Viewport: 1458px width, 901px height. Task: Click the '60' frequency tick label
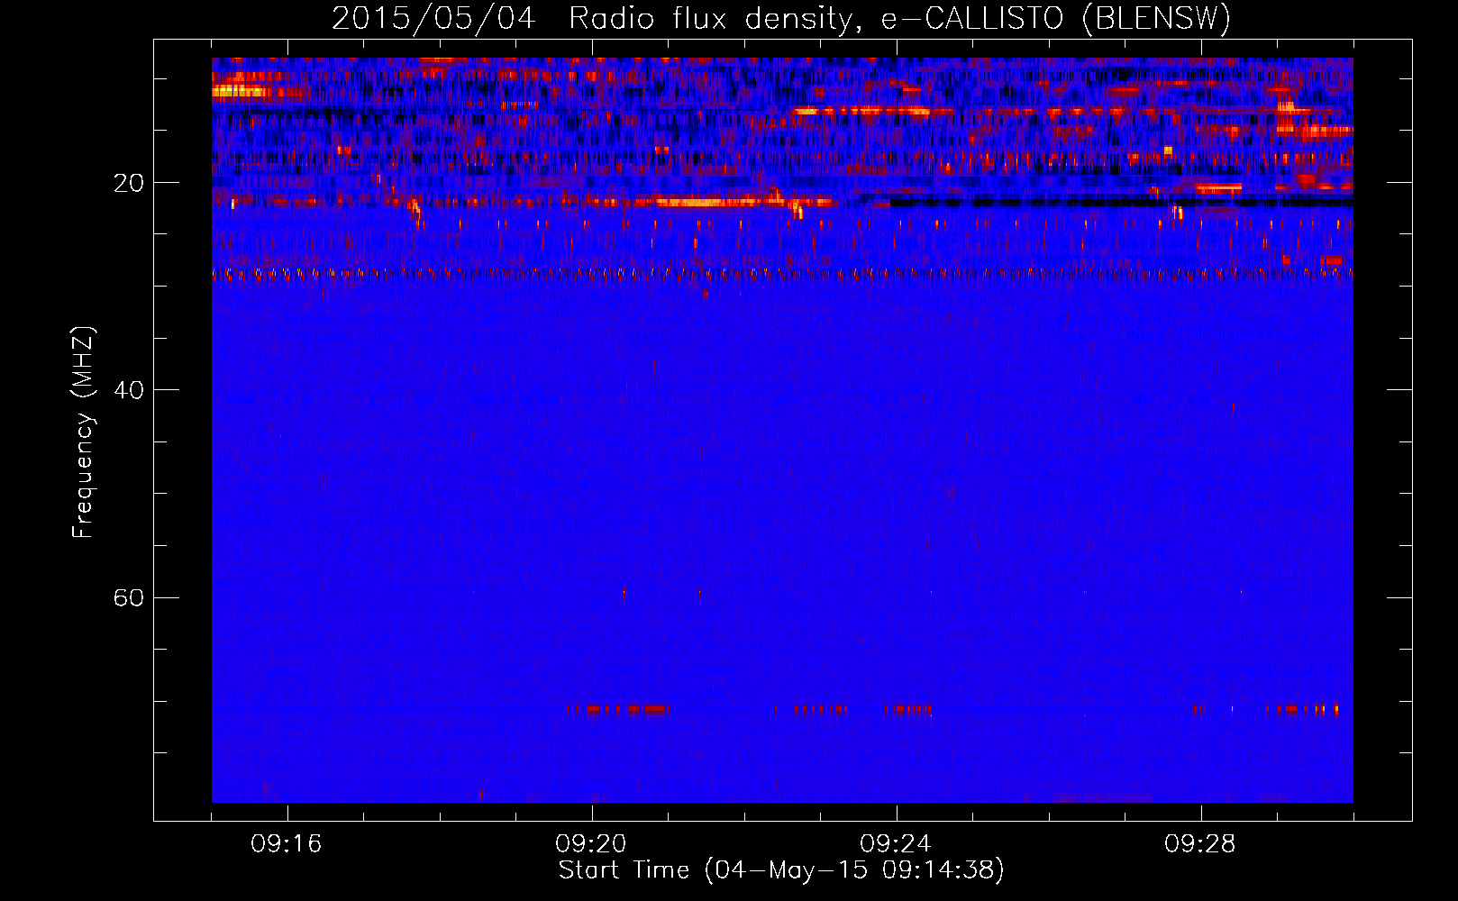[x=128, y=597]
